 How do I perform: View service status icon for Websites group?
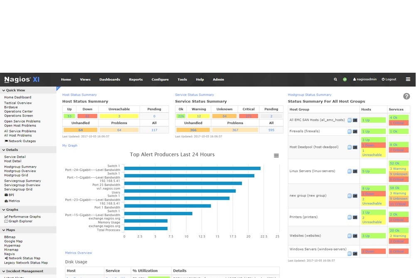pos(349,236)
